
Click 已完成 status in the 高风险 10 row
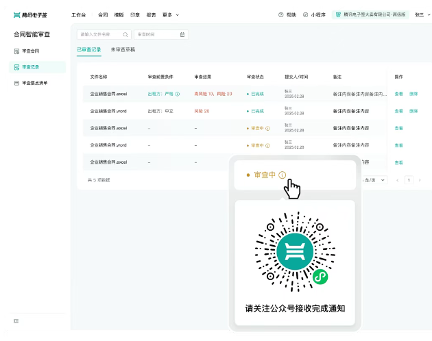pos(255,94)
